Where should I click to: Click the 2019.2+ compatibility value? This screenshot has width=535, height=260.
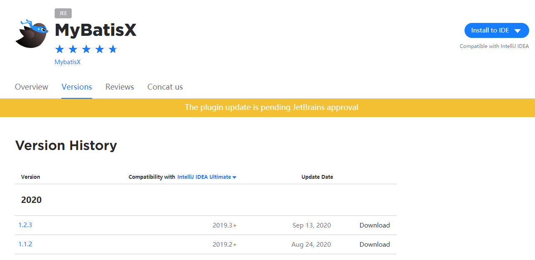pyautogui.click(x=225, y=245)
